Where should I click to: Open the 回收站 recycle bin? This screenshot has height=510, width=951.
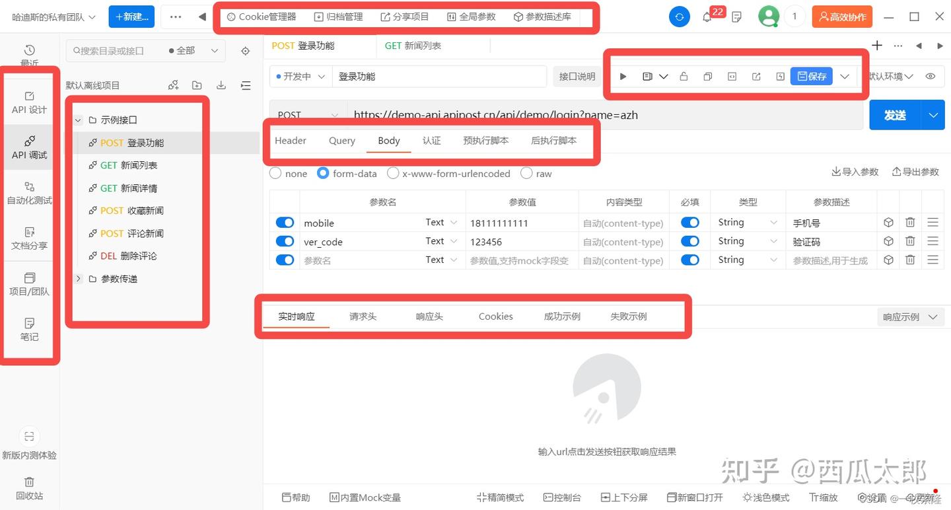29,489
